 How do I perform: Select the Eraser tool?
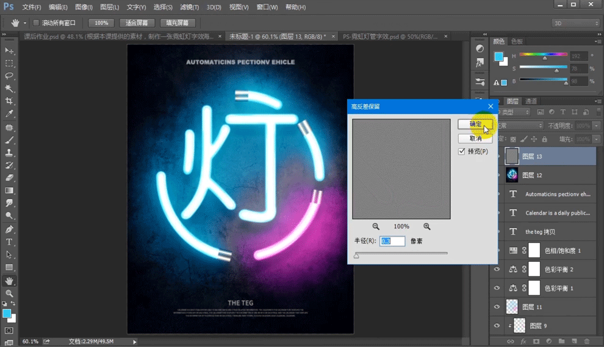tap(9, 178)
